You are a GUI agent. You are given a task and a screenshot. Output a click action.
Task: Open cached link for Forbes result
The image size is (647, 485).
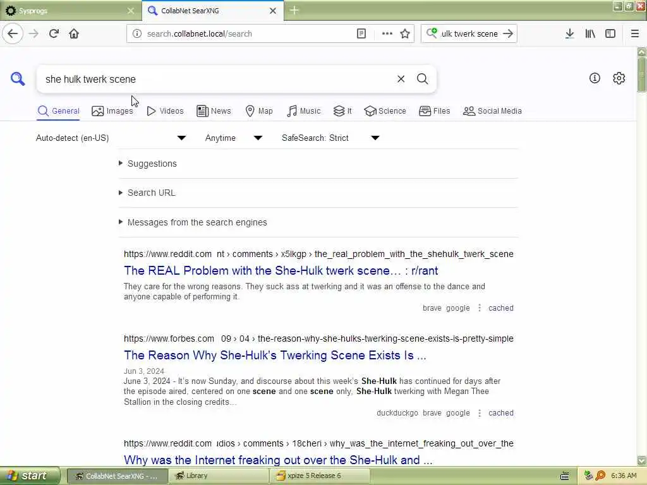pyautogui.click(x=501, y=413)
